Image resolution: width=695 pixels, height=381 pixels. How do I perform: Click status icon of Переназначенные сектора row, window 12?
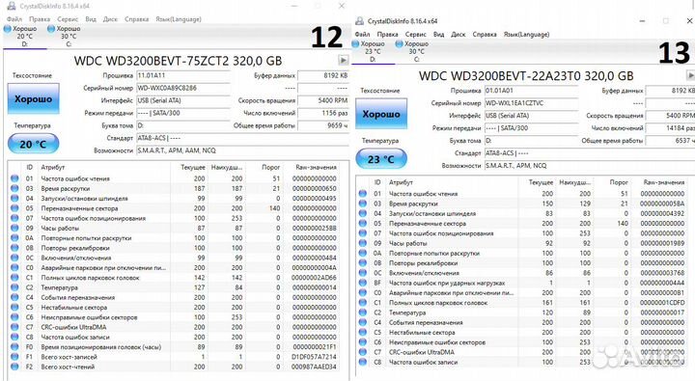pyautogui.click(x=14, y=208)
